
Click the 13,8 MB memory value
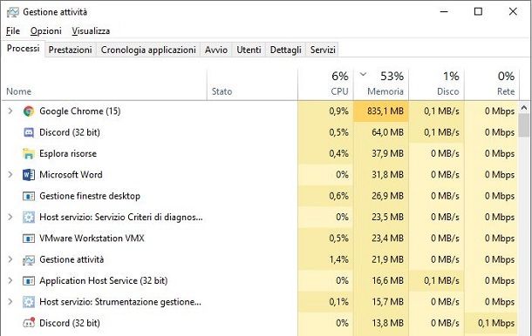[x=387, y=323]
